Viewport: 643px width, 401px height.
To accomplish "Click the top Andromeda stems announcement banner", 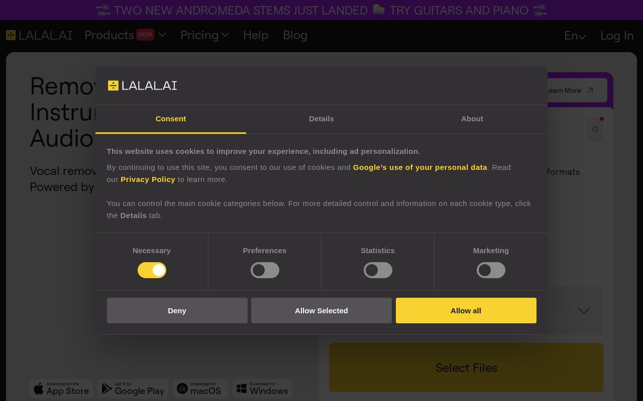I will [x=321, y=10].
